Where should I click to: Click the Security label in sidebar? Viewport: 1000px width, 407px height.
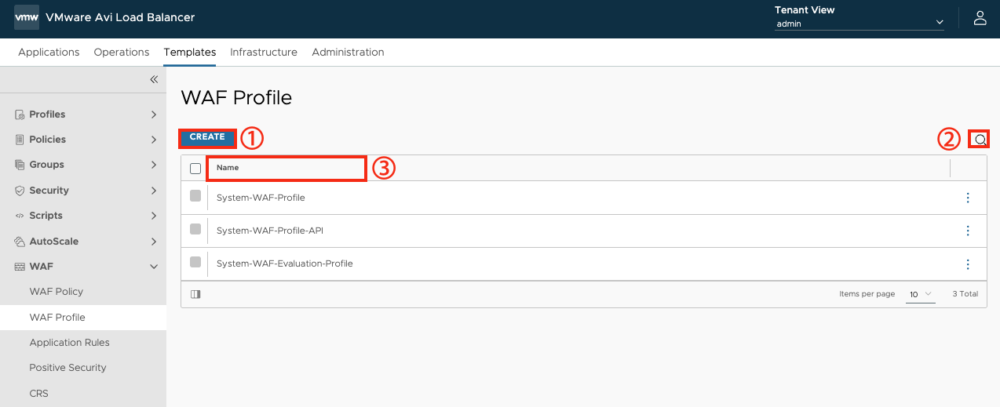pos(49,191)
